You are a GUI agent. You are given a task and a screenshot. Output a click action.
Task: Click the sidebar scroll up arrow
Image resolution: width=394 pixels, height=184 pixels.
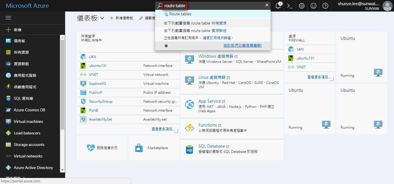(62, 37)
